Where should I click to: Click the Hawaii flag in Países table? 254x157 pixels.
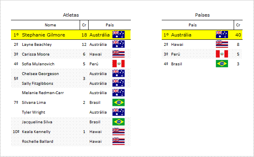click(222, 44)
